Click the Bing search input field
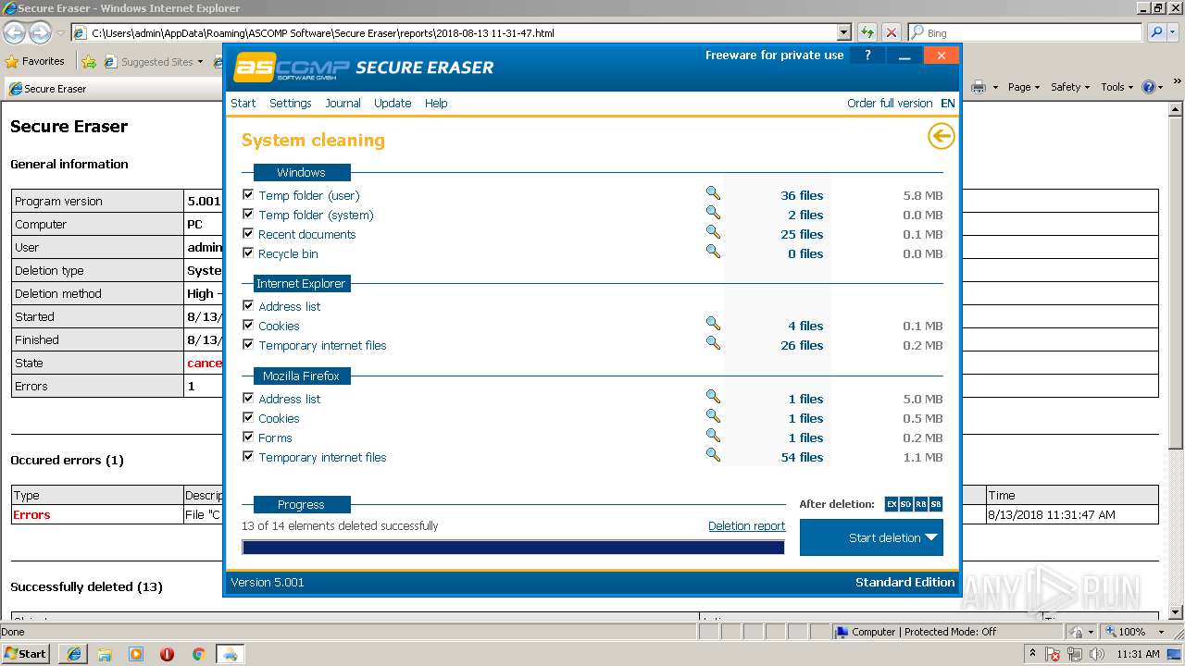The height and width of the screenshot is (666, 1185). click(1026, 32)
